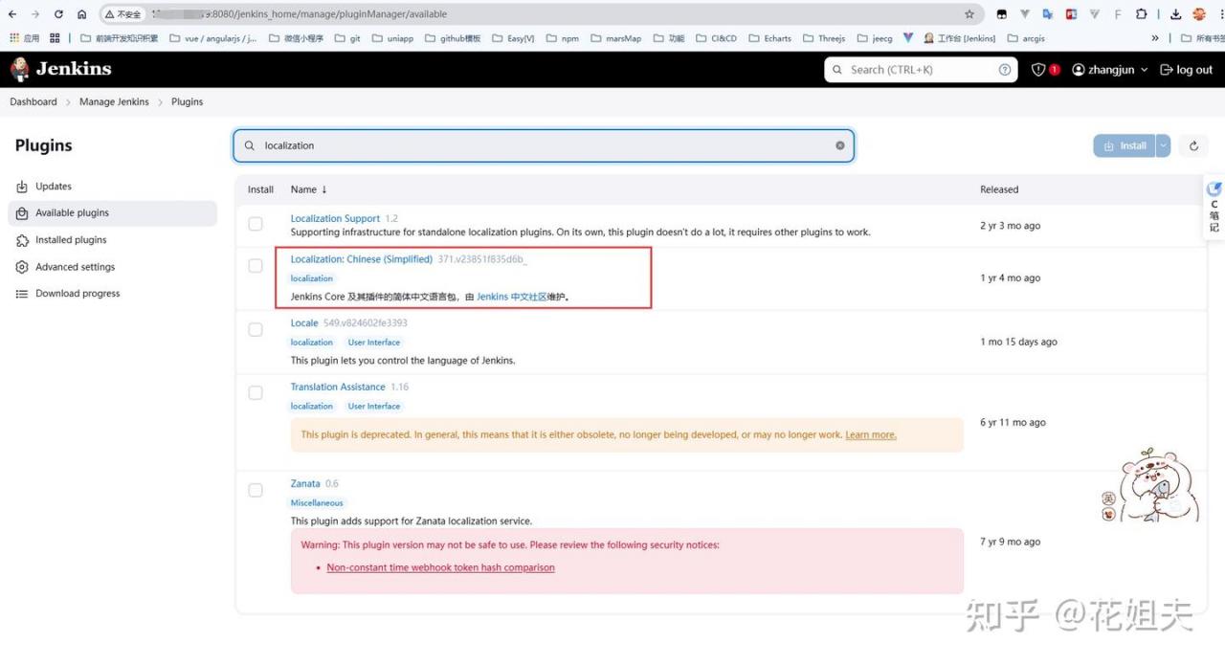Image resolution: width=1225 pixels, height=665 pixels.
Task: Navigate to Dashboard breadcrumb
Action: tap(33, 102)
